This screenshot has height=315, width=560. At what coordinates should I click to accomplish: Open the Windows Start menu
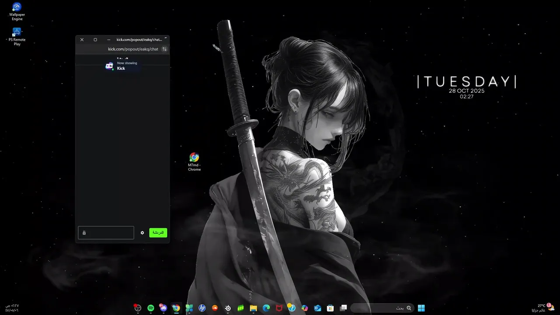pyautogui.click(x=421, y=308)
